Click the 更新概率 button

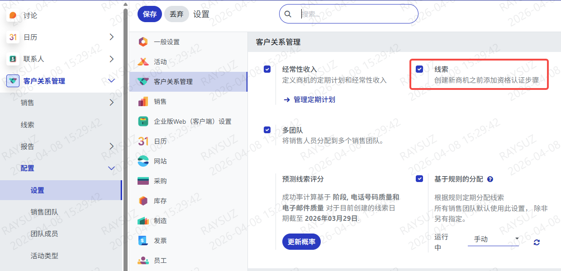coord(301,241)
